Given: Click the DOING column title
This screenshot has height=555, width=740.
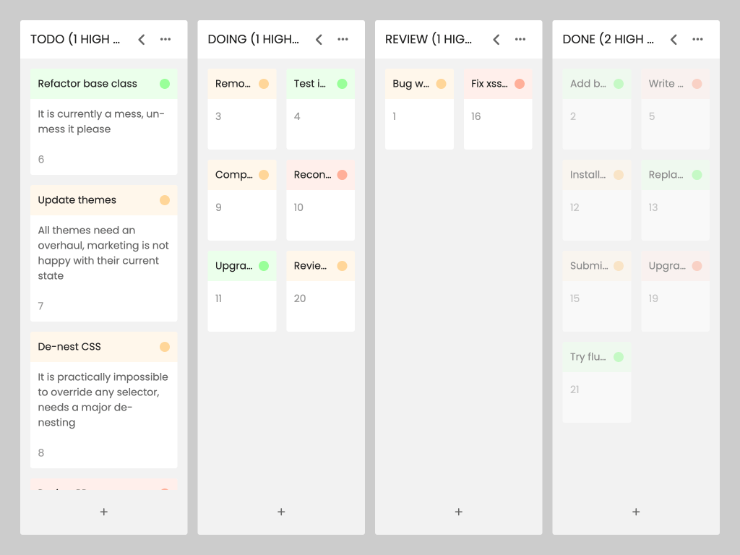Looking at the screenshot, I should pos(254,39).
